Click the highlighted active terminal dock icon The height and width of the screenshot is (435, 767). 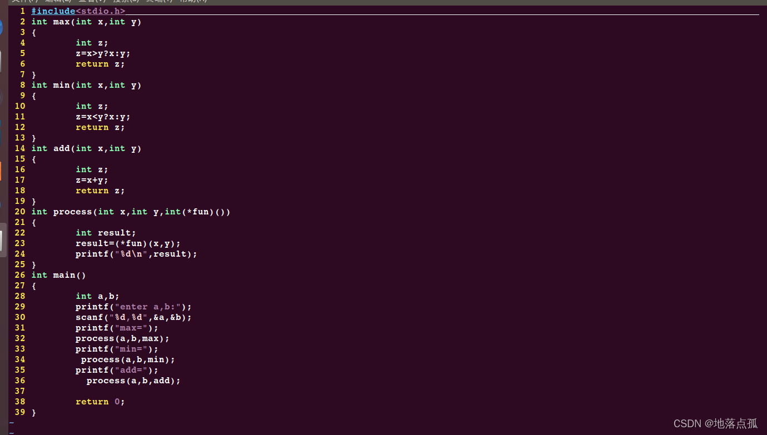pyautogui.click(x=3, y=240)
